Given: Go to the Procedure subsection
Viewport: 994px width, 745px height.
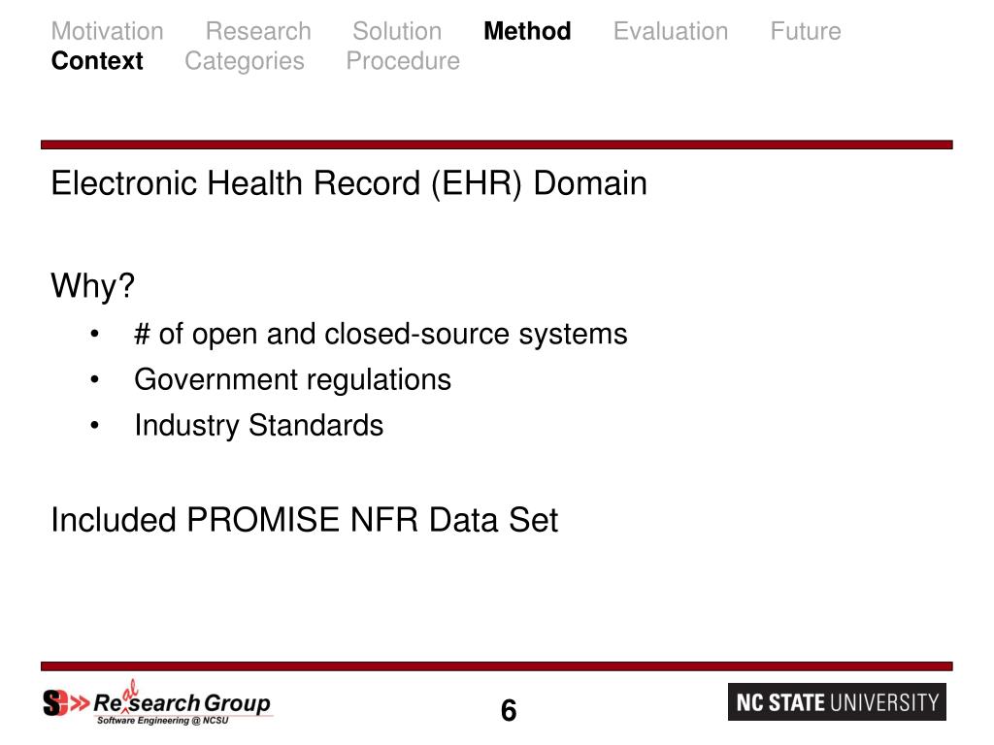Looking at the screenshot, I should click(x=403, y=61).
